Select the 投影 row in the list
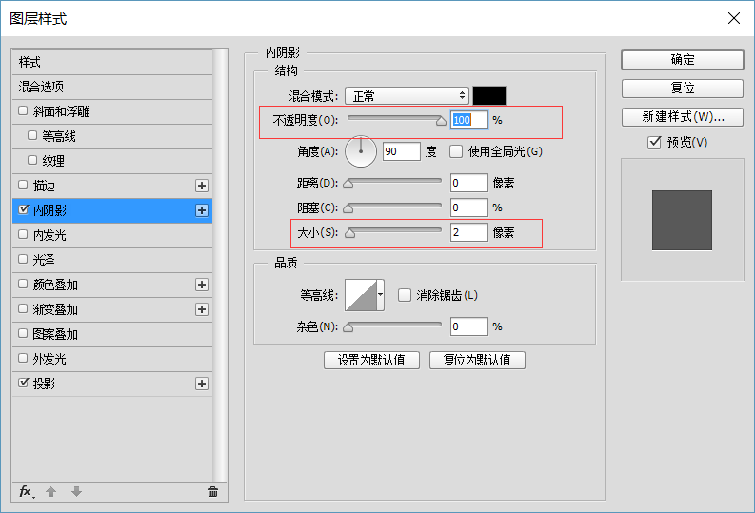This screenshot has height=513, width=755. pyautogui.click(x=112, y=384)
